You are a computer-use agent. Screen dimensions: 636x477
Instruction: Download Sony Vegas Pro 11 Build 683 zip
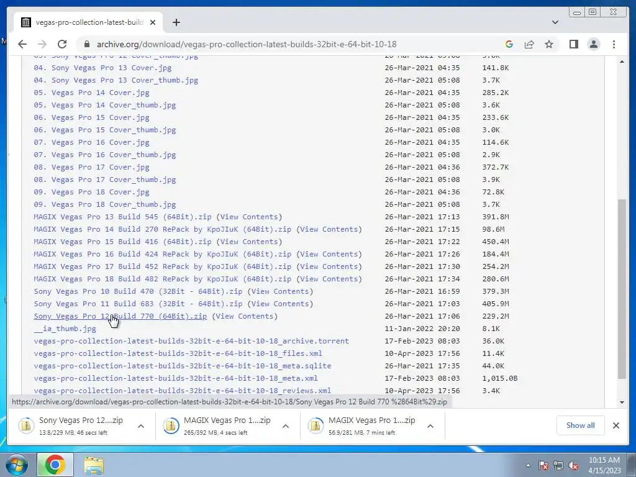coord(138,304)
